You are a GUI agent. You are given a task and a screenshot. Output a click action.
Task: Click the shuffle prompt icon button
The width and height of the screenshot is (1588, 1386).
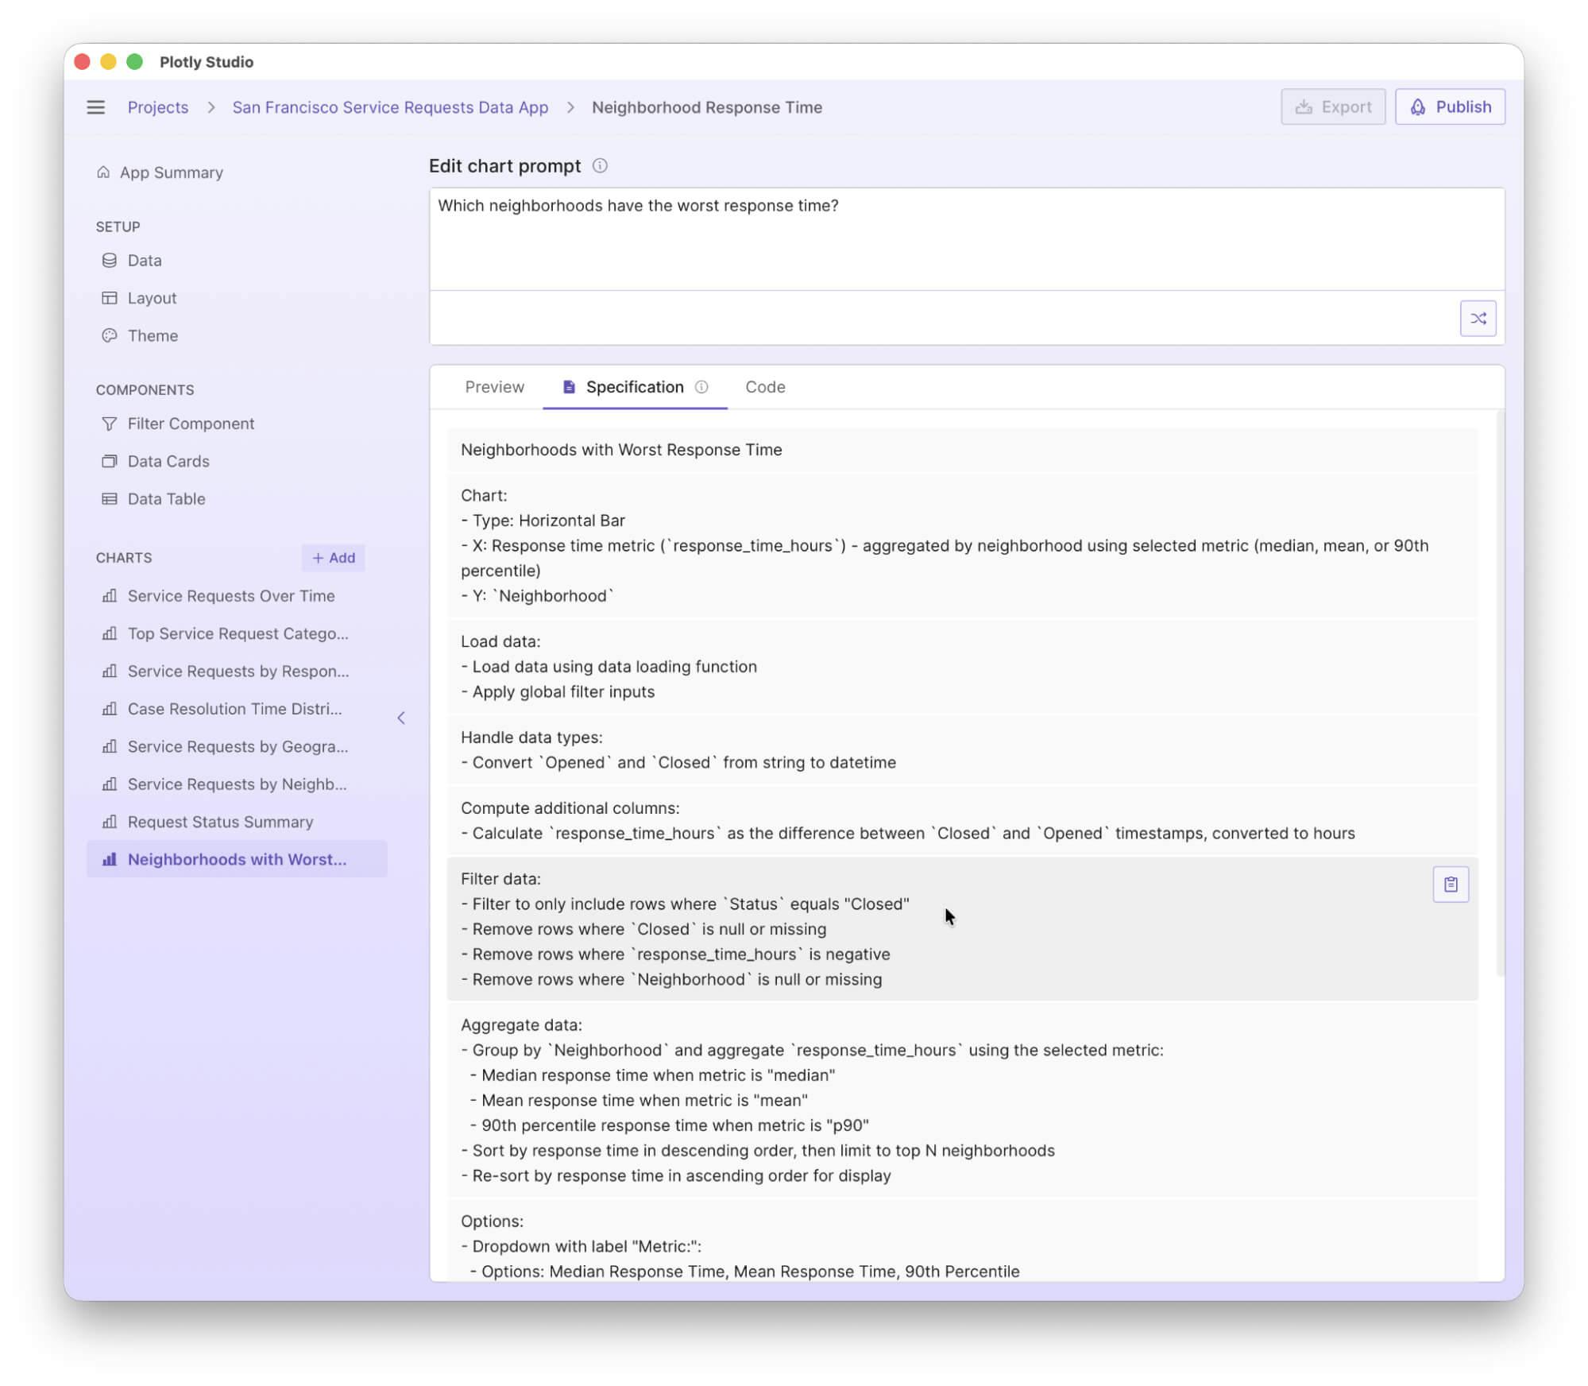1477,318
